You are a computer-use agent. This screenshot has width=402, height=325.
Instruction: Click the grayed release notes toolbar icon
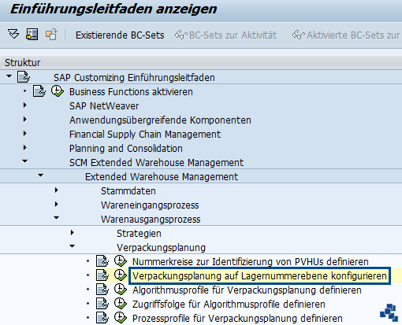(51, 35)
